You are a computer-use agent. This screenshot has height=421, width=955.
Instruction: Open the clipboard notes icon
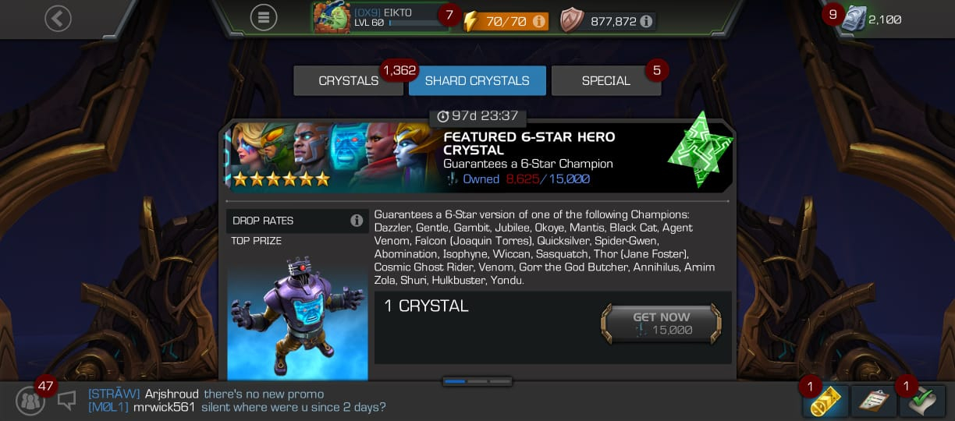click(873, 401)
